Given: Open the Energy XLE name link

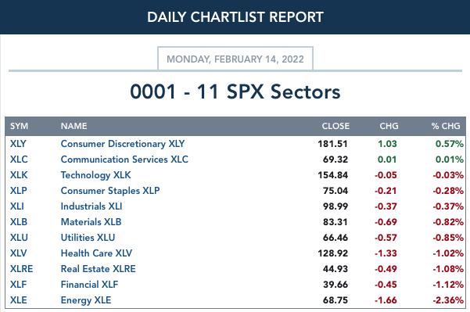Looking at the screenshot, I should (x=86, y=300).
